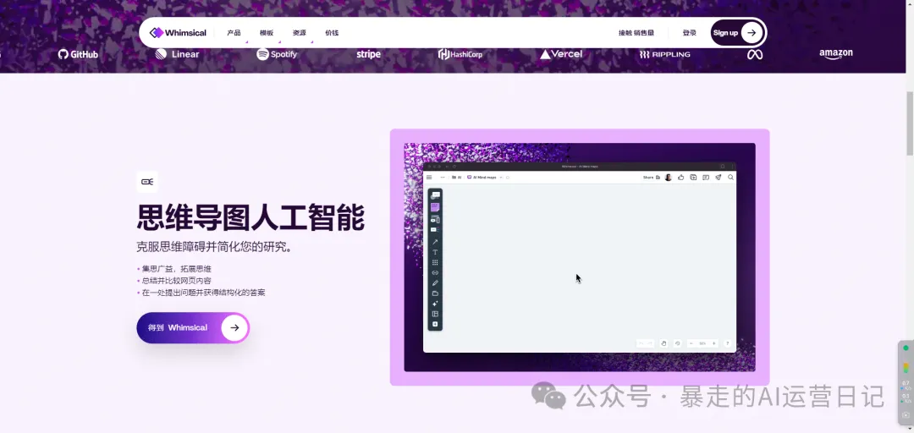Image resolution: width=914 pixels, height=433 pixels.
Task: Click the user avatar in the demo toolbar
Action: point(669,177)
